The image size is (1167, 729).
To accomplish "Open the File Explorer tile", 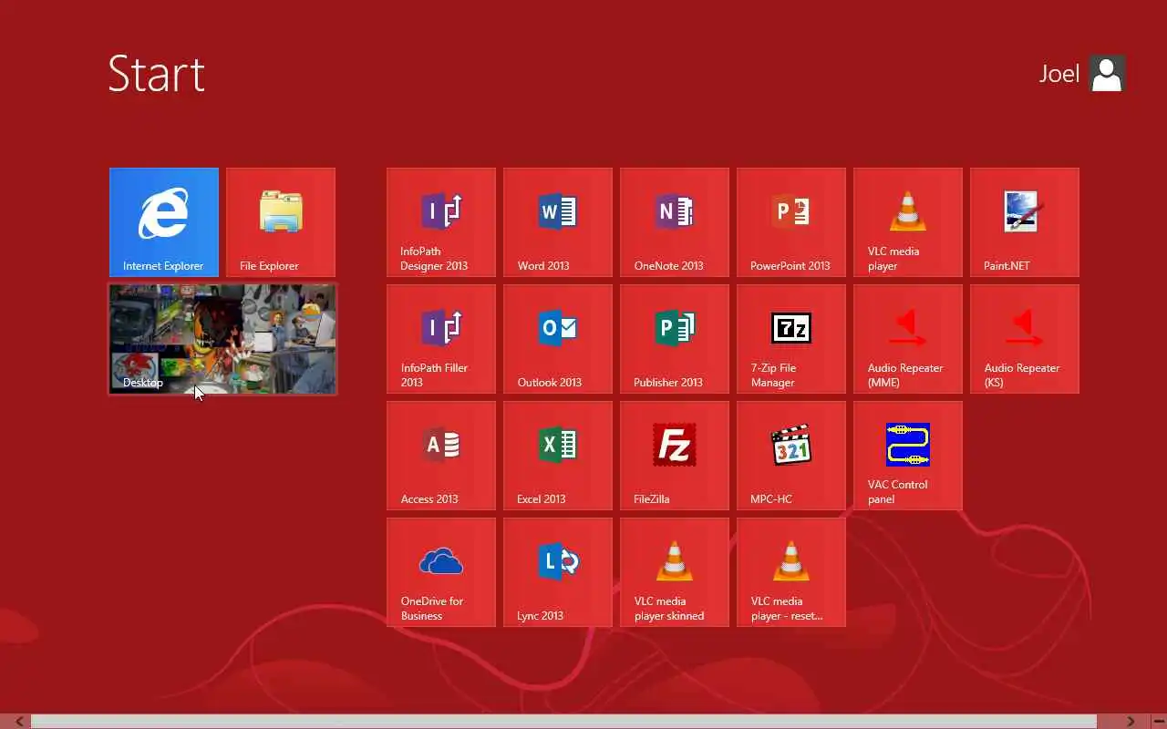I will (281, 222).
